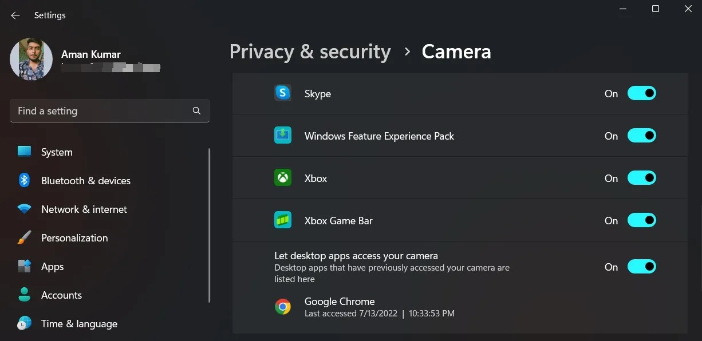Click the Google Chrome icon
This screenshot has width=702, height=341.
click(282, 307)
